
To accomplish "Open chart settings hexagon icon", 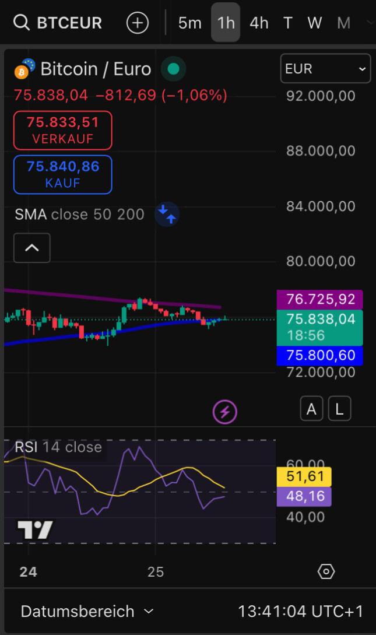I will pyautogui.click(x=326, y=571).
